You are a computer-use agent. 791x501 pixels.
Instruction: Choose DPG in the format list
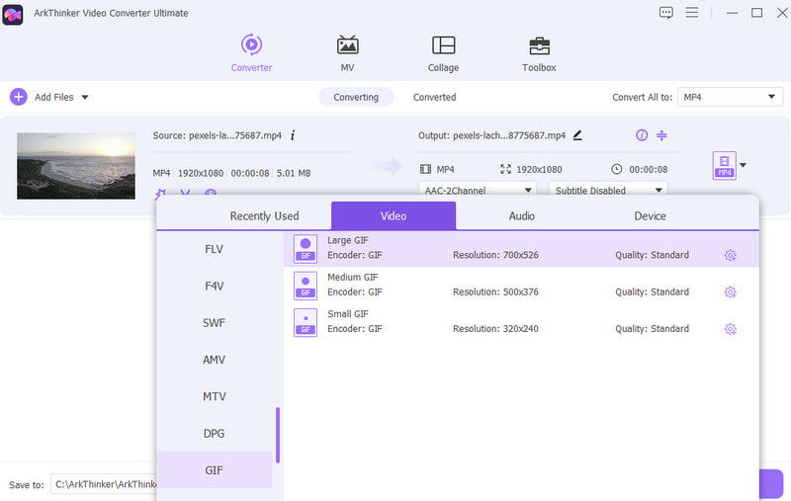214,433
